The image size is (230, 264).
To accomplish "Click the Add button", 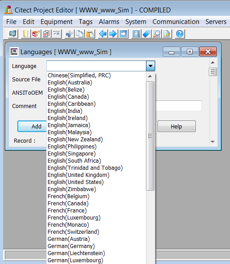I will (32, 126).
